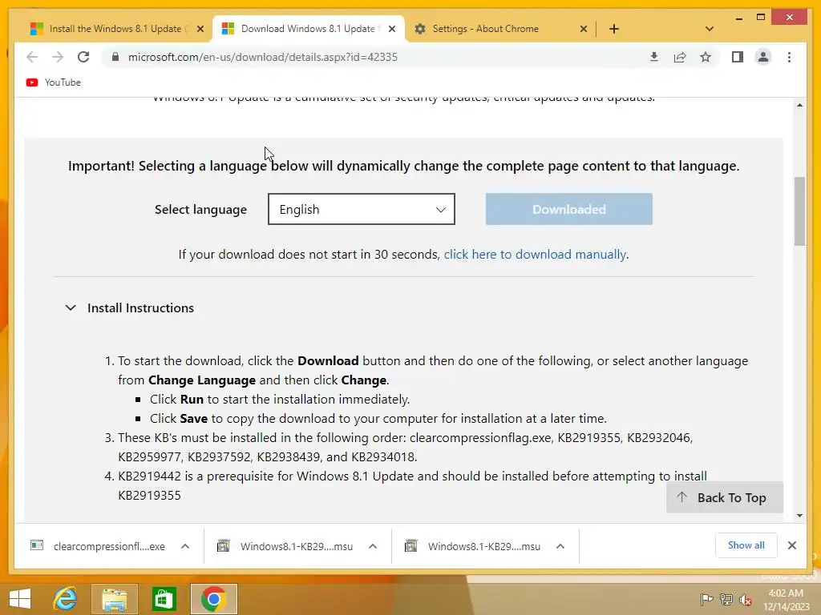Image resolution: width=821 pixels, height=615 pixels.
Task: Launch Internet Explorer from taskbar
Action: click(x=66, y=599)
